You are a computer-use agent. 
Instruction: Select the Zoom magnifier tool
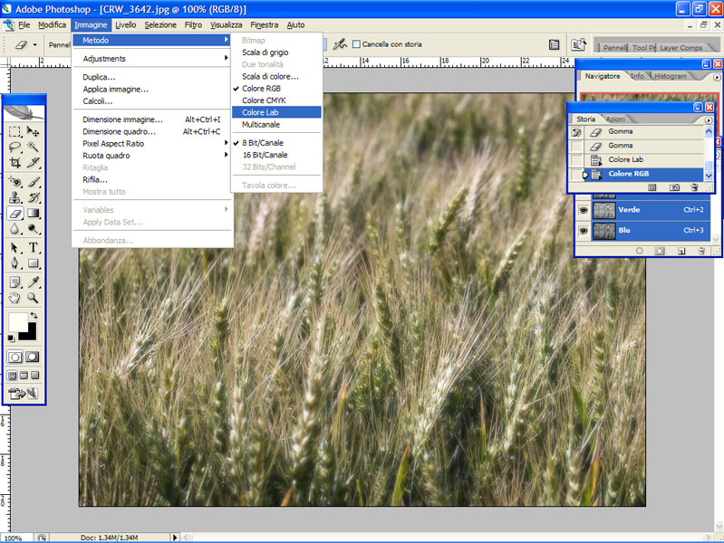[x=34, y=298]
